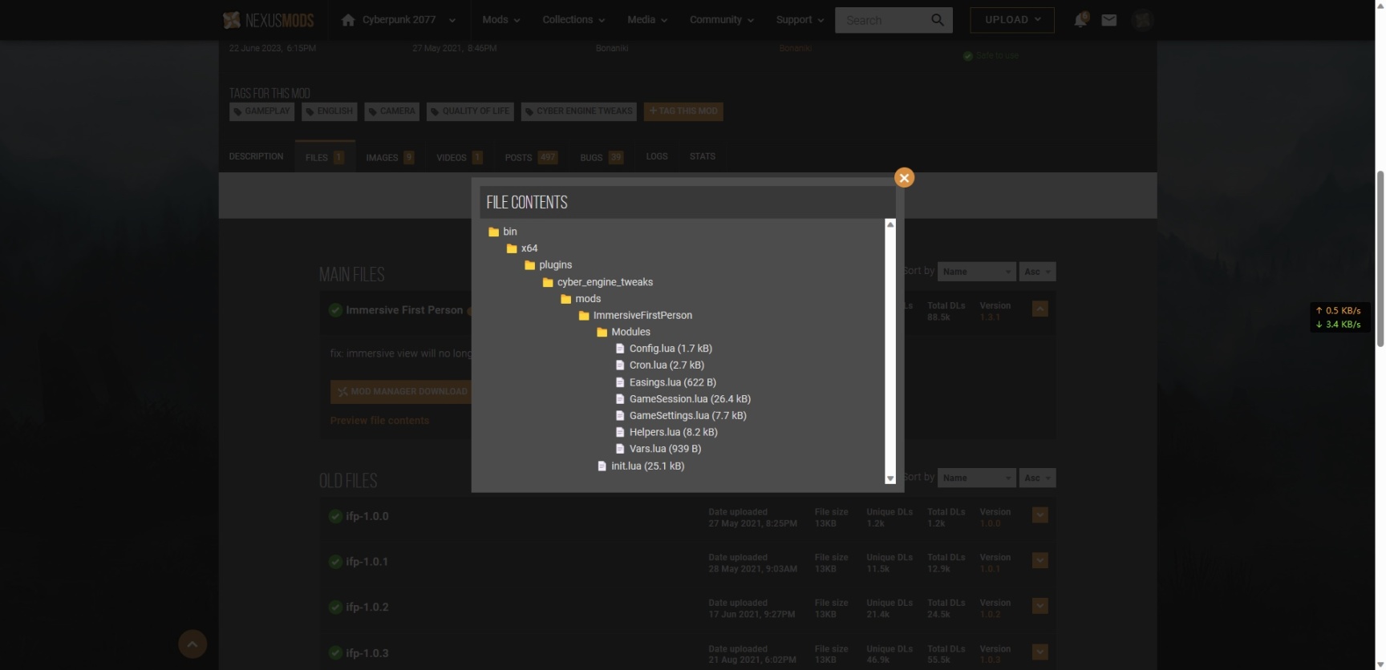The height and width of the screenshot is (670, 1386).
Task: Click the scroll-to-top arrow button
Action: (192, 644)
